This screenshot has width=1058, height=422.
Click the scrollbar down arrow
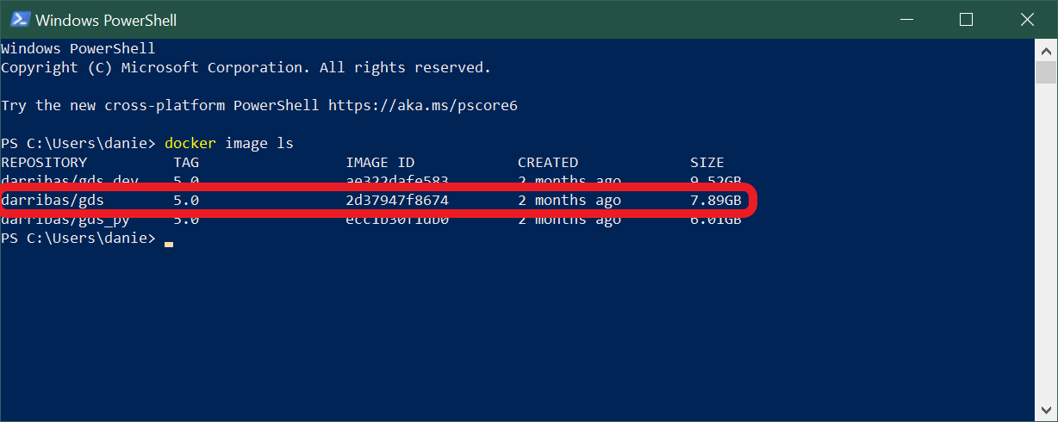click(1047, 410)
